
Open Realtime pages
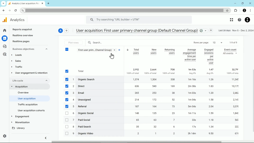pyautogui.click(x=21, y=41)
